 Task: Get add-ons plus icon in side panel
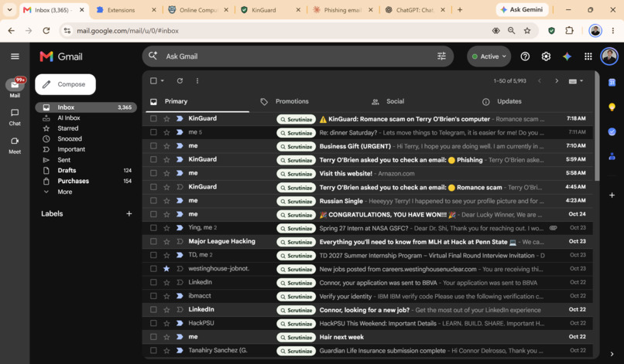(x=612, y=195)
